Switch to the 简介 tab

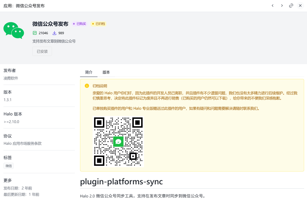89,72
